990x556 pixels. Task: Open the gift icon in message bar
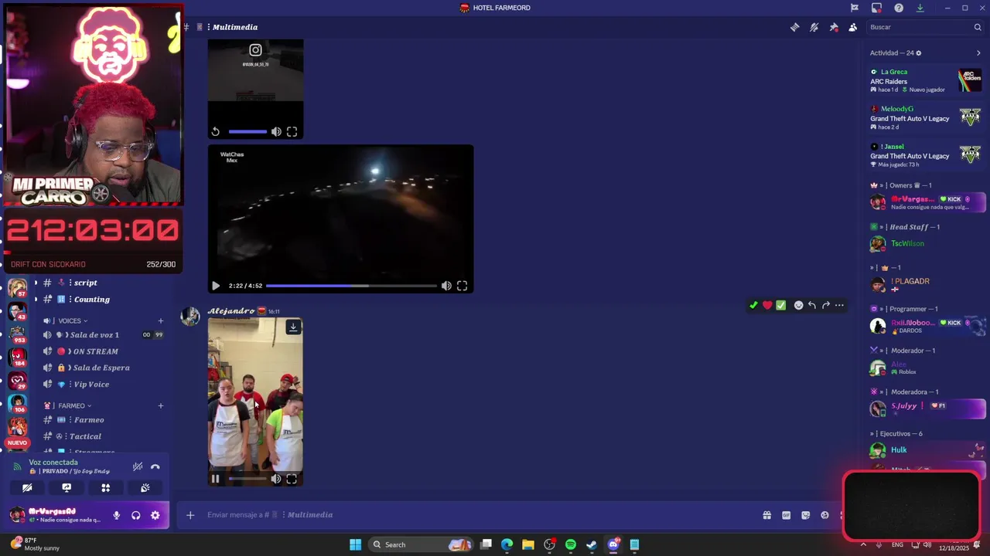[x=766, y=515]
